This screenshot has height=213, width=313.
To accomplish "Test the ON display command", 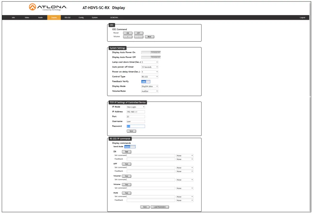I will [127, 152].
